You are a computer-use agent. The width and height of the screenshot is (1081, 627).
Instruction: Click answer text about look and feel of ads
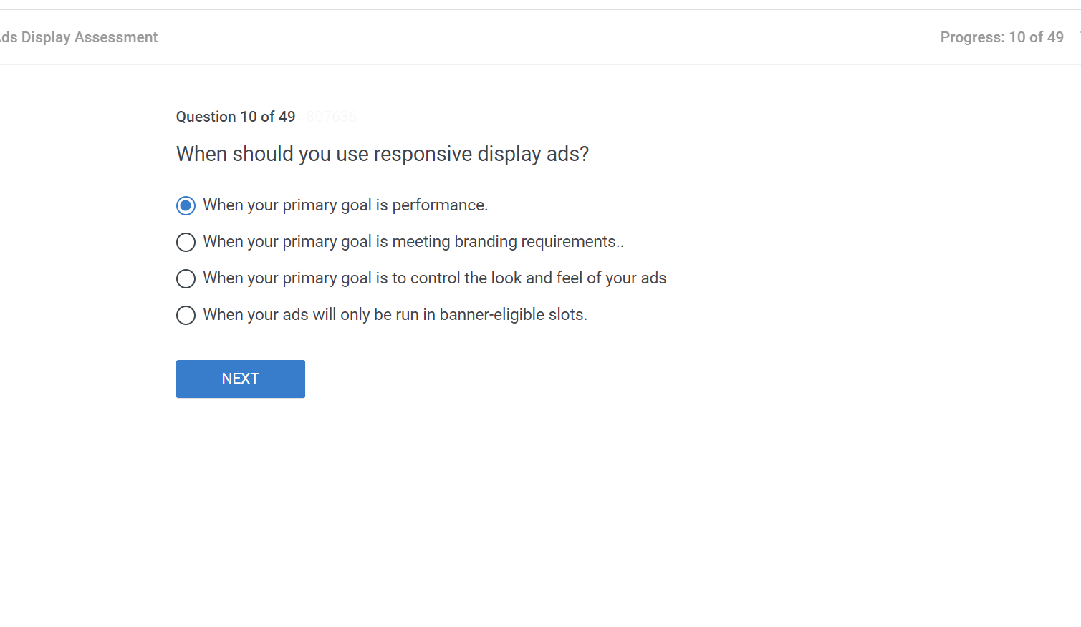[435, 278]
